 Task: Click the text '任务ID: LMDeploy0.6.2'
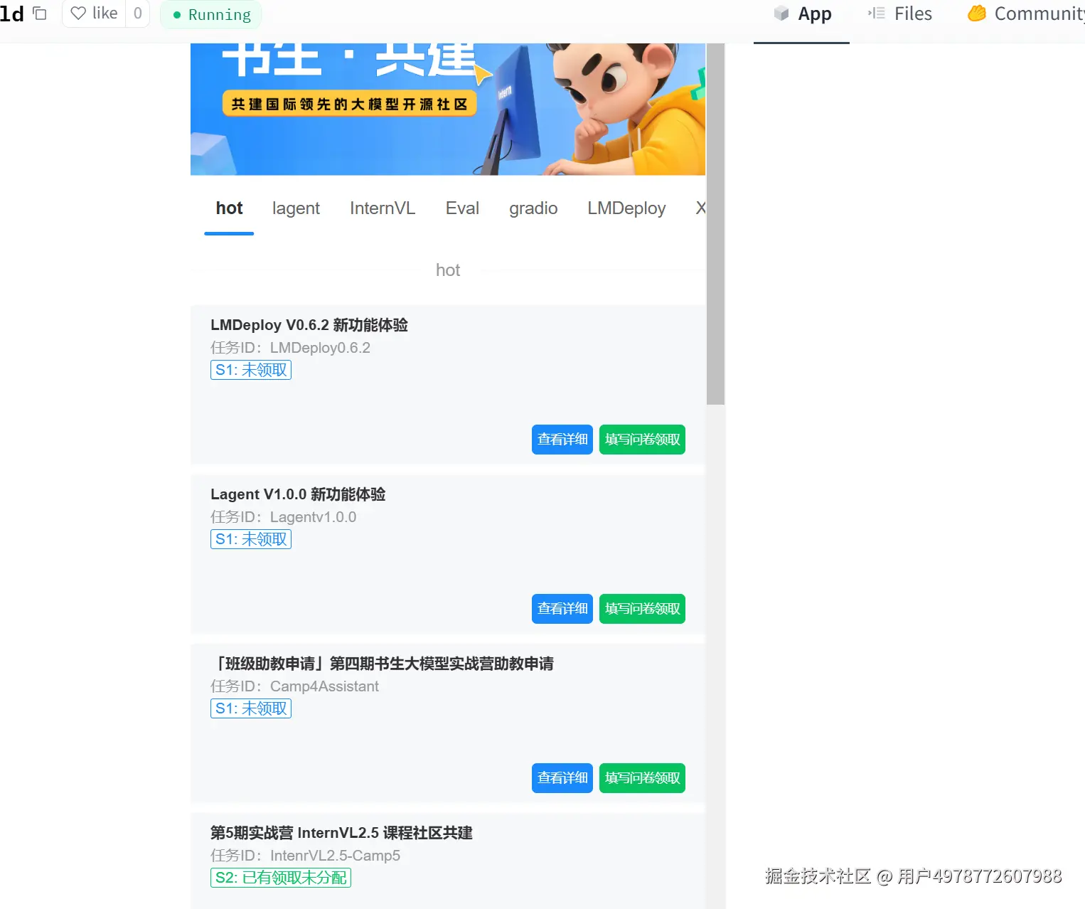[x=290, y=348]
